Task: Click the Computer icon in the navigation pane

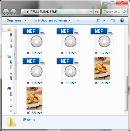Action: [x=9, y=89]
